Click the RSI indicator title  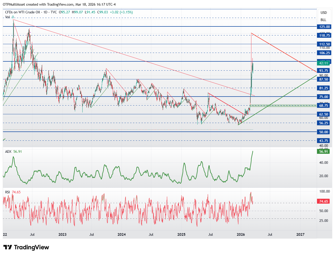[x=8, y=192]
